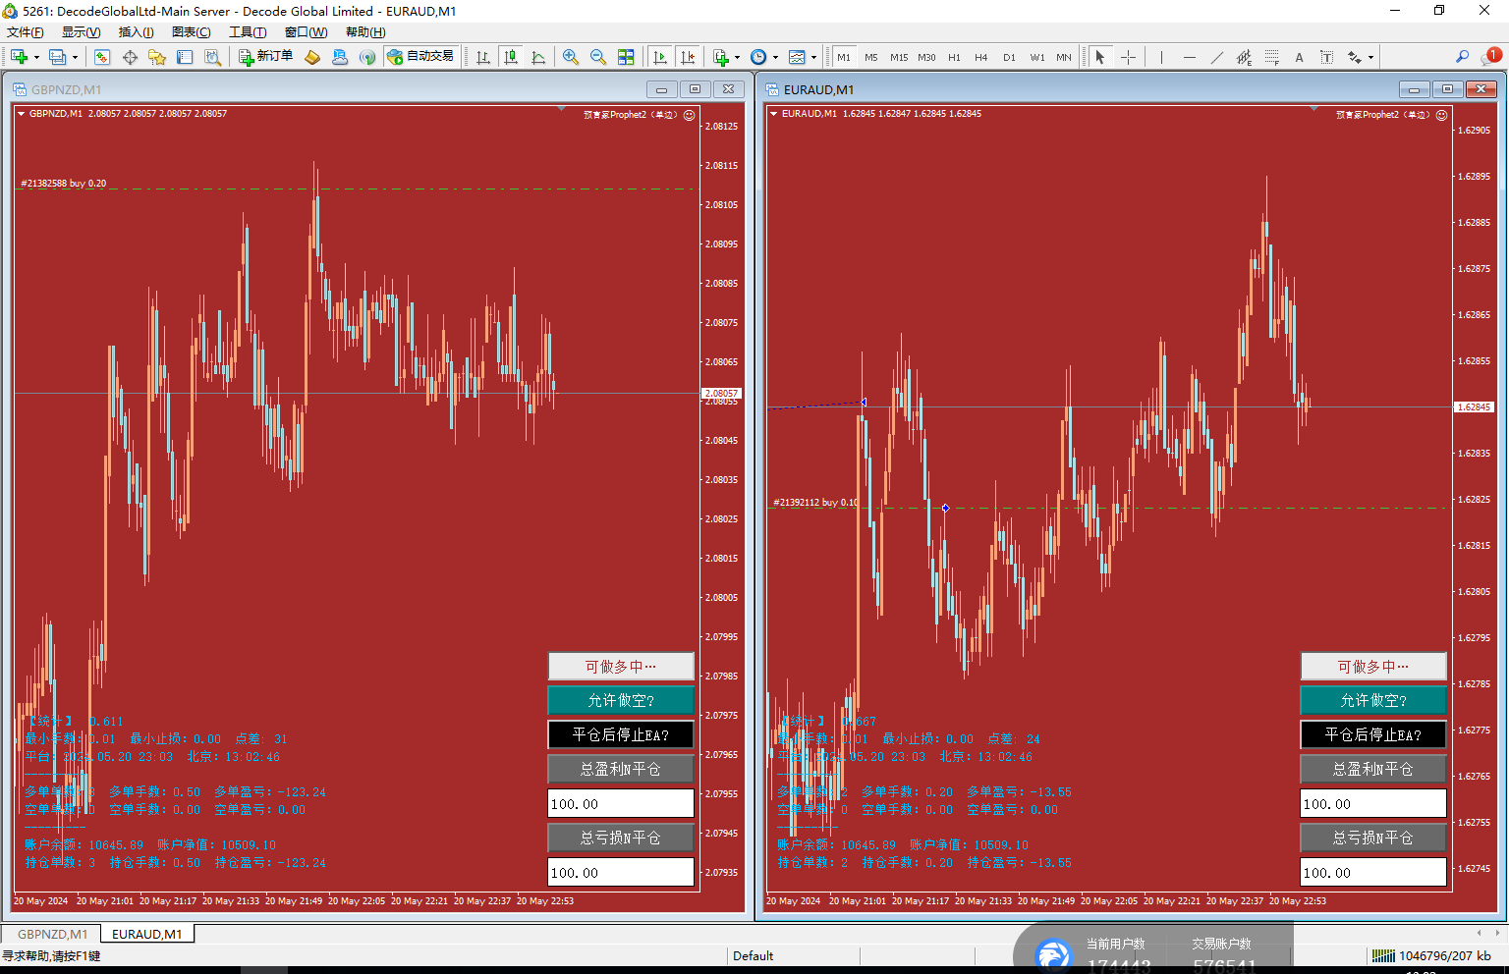Zoom in on the chart
The image size is (1509, 974).
570,57
